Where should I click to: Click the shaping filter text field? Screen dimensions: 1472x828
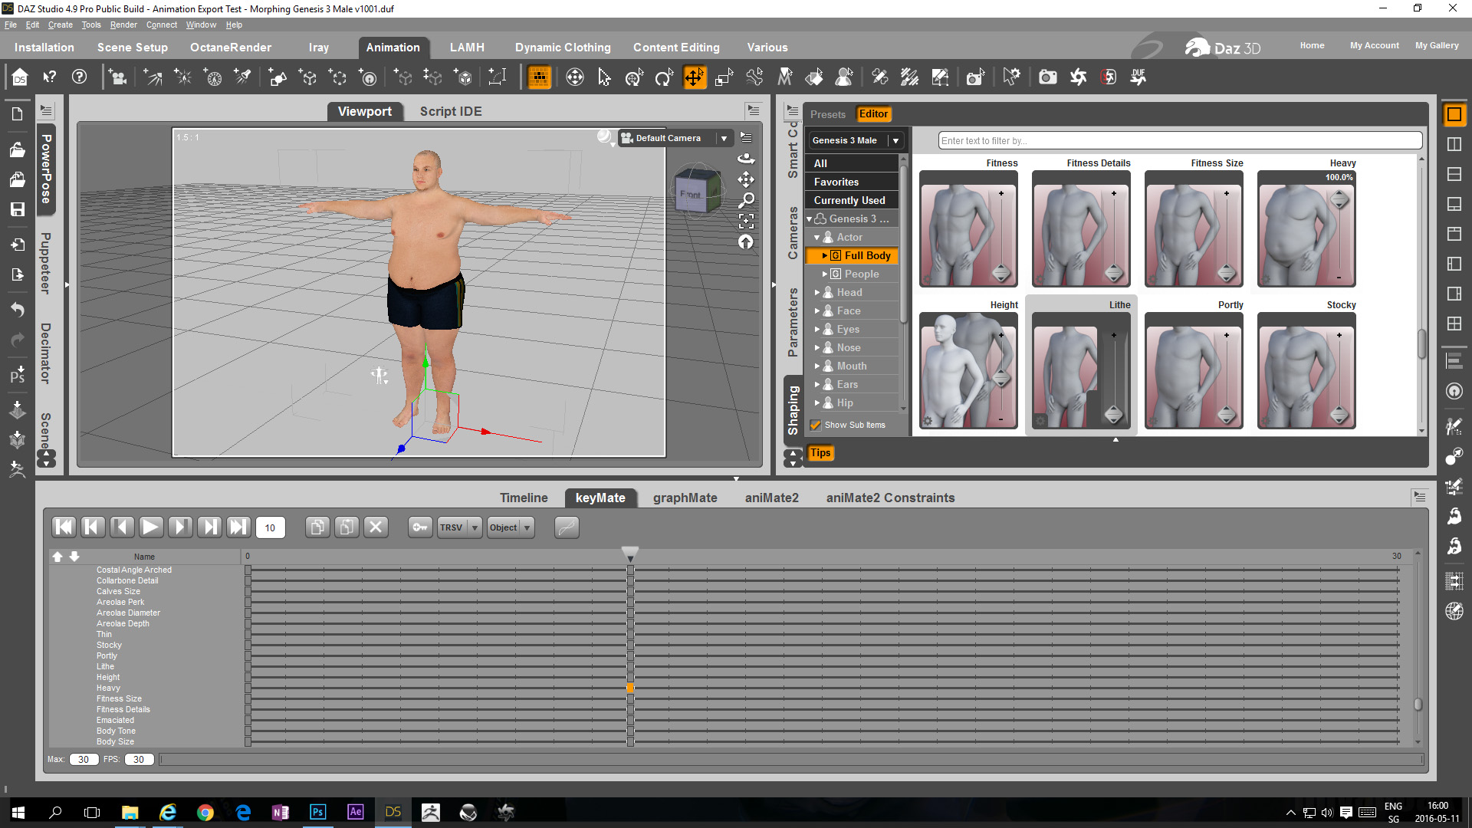tap(1179, 141)
